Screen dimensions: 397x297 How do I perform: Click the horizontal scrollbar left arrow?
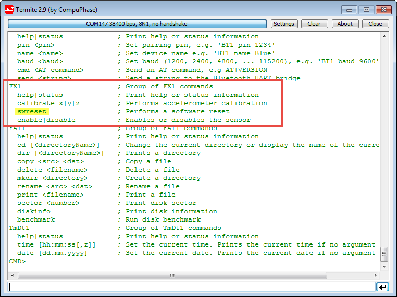pos(12,274)
